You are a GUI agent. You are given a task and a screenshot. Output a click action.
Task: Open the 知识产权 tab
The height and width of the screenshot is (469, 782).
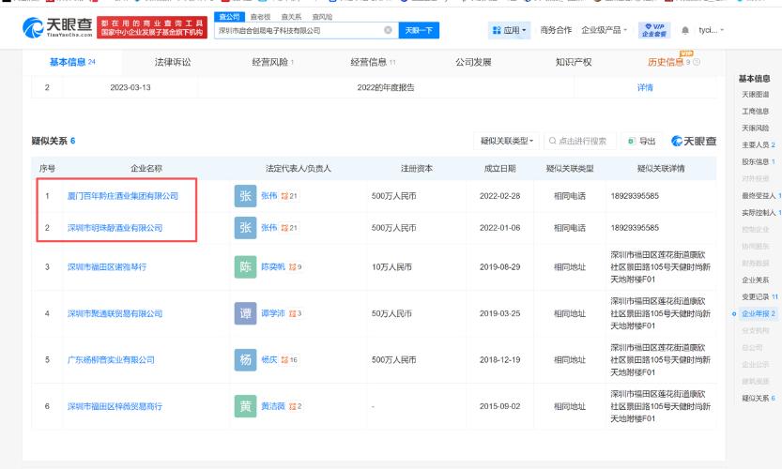click(x=574, y=62)
